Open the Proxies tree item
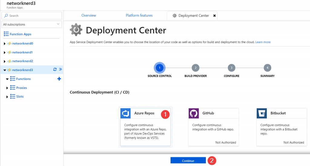 [21, 88]
